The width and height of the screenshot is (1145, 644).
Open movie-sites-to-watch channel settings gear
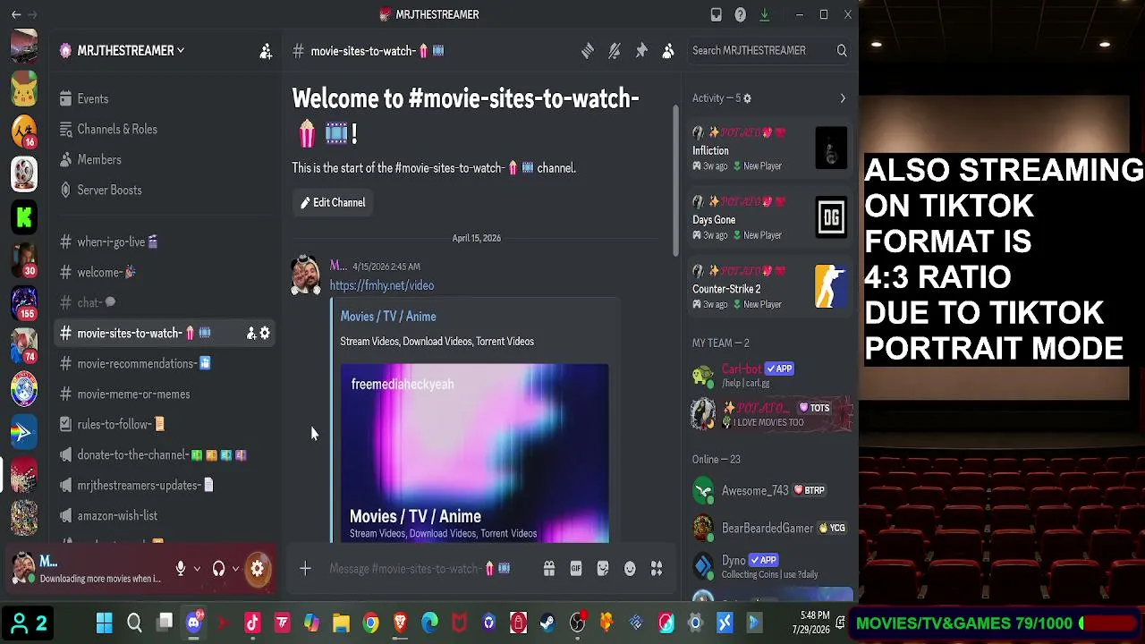(x=265, y=334)
